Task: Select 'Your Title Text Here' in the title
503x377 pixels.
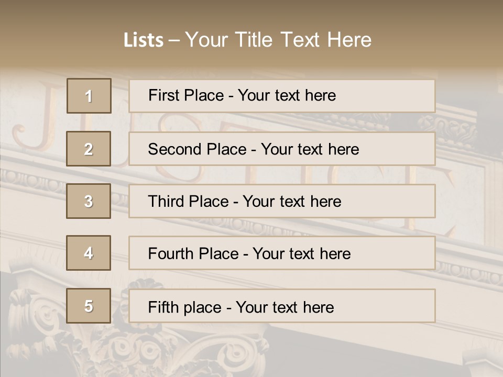Action: point(278,40)
